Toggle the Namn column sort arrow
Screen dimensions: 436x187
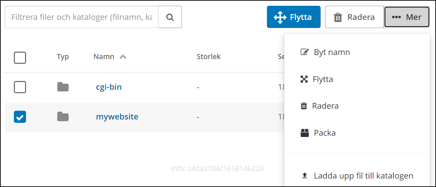coord(123,57)
